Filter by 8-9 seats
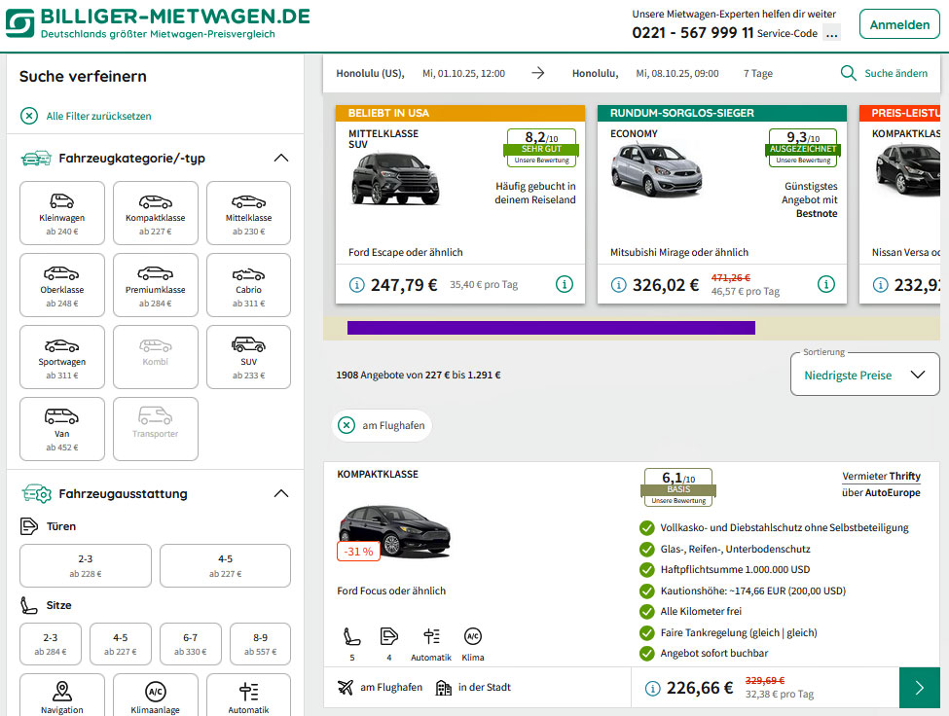This screenshot has width=949, height=716. pos(260,644)
